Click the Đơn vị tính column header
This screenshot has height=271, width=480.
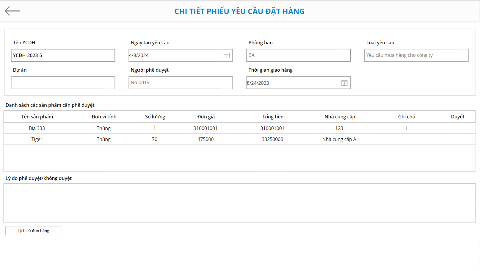(104, 117)
